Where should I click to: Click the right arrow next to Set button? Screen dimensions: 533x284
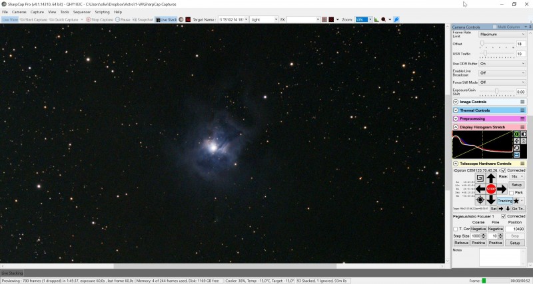[501, 209]
